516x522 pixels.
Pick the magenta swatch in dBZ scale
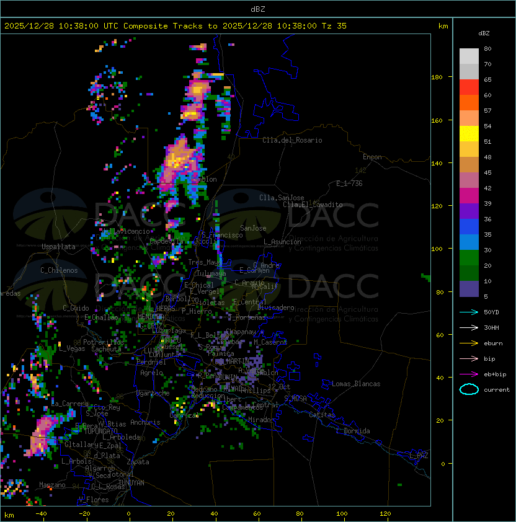(469, 196)
